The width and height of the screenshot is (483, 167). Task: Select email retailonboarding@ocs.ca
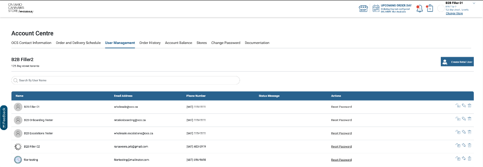(130, 120)
